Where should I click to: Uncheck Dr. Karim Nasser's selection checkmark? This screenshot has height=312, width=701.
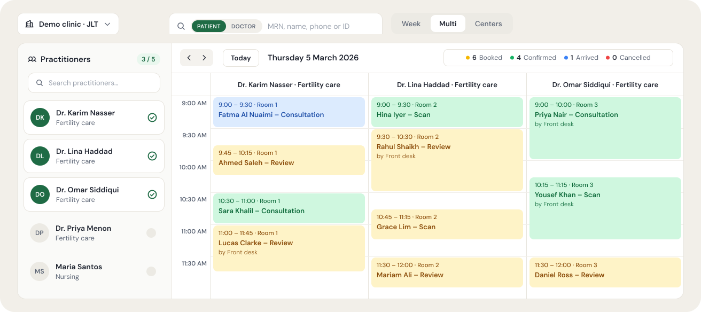pos(152,118)
